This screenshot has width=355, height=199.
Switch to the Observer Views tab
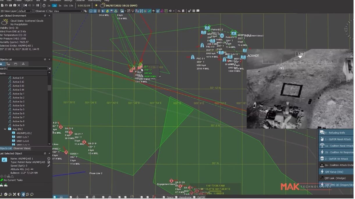22,148
